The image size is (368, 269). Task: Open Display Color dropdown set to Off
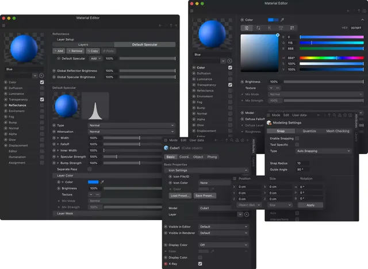224,245
